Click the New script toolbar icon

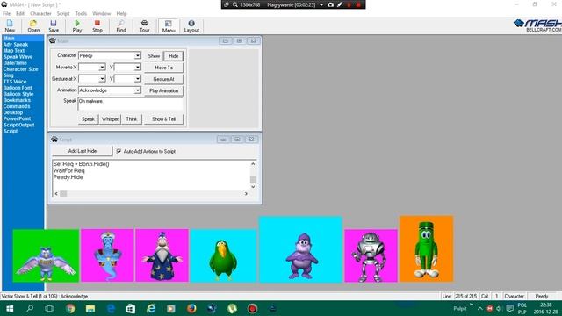(10, 26)
